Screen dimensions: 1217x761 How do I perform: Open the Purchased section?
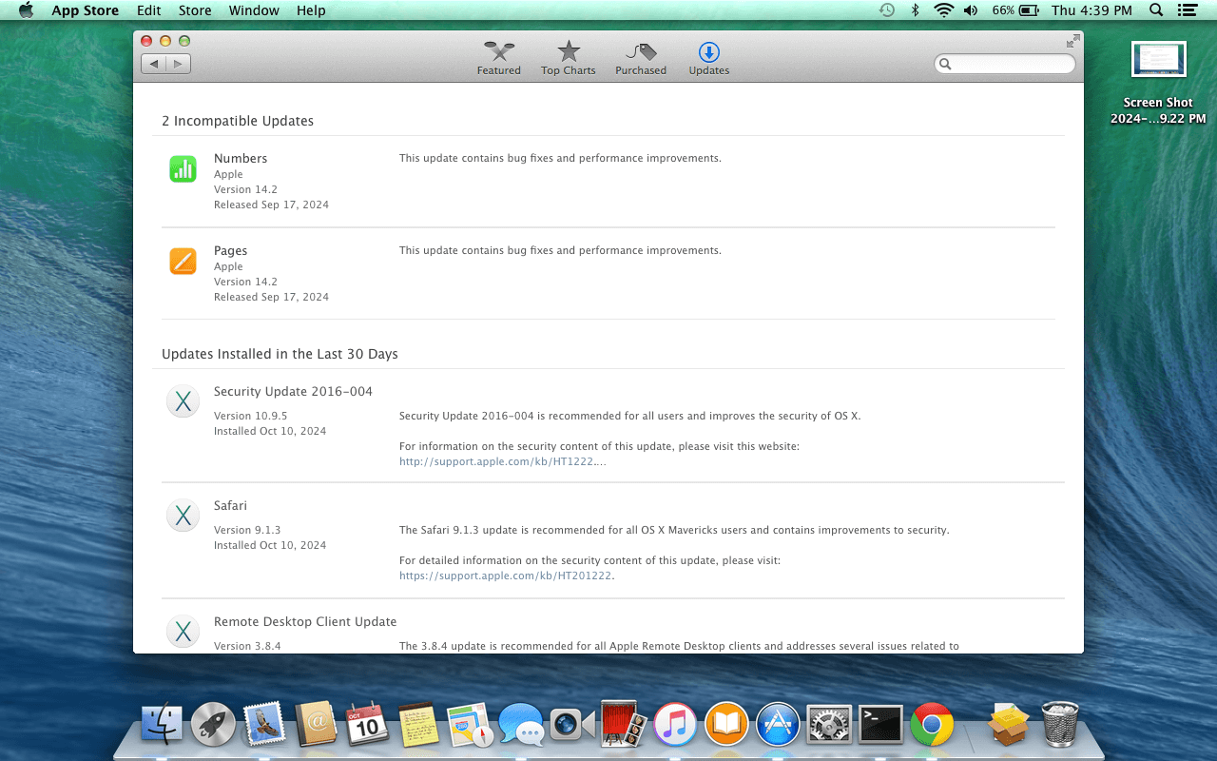(641, 58)
